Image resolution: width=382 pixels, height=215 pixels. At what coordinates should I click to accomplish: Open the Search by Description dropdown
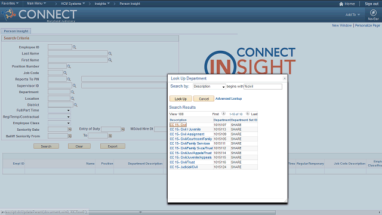pos(210,87)
